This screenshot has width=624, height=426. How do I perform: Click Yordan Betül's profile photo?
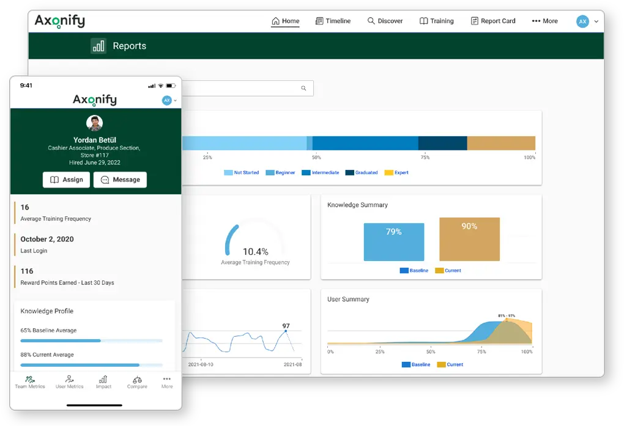(95, 123)
